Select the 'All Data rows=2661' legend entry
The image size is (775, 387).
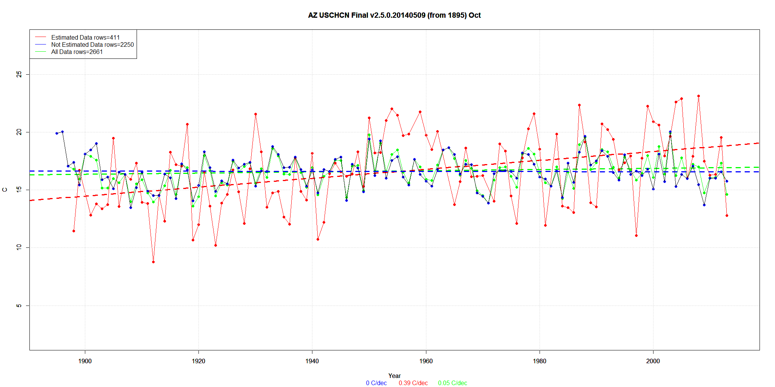pos(77,52)
